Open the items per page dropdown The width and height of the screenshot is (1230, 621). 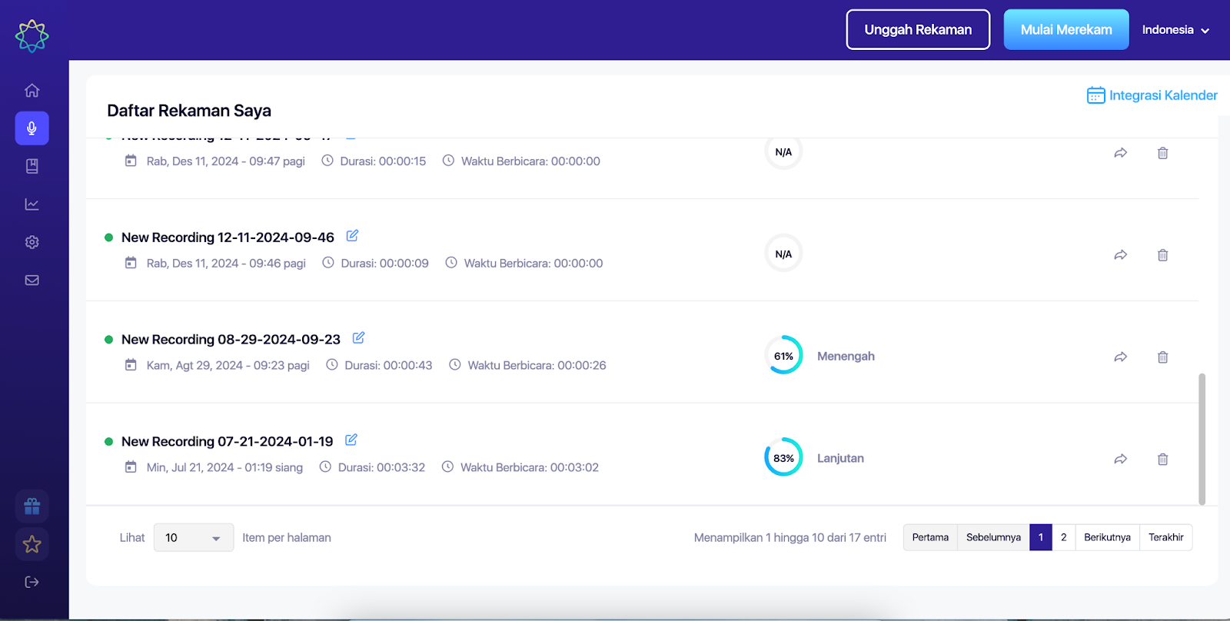194,538
